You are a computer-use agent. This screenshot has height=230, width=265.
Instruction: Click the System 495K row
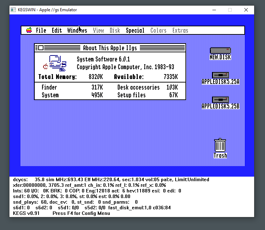[x=72, y=95]
